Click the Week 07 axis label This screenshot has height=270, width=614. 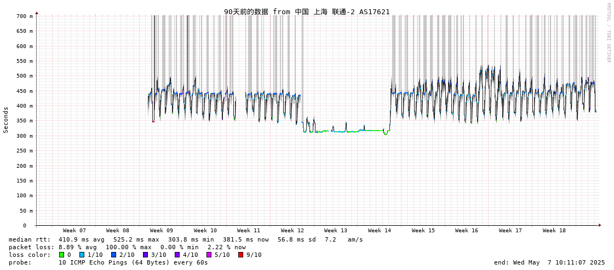pos(74,231)
